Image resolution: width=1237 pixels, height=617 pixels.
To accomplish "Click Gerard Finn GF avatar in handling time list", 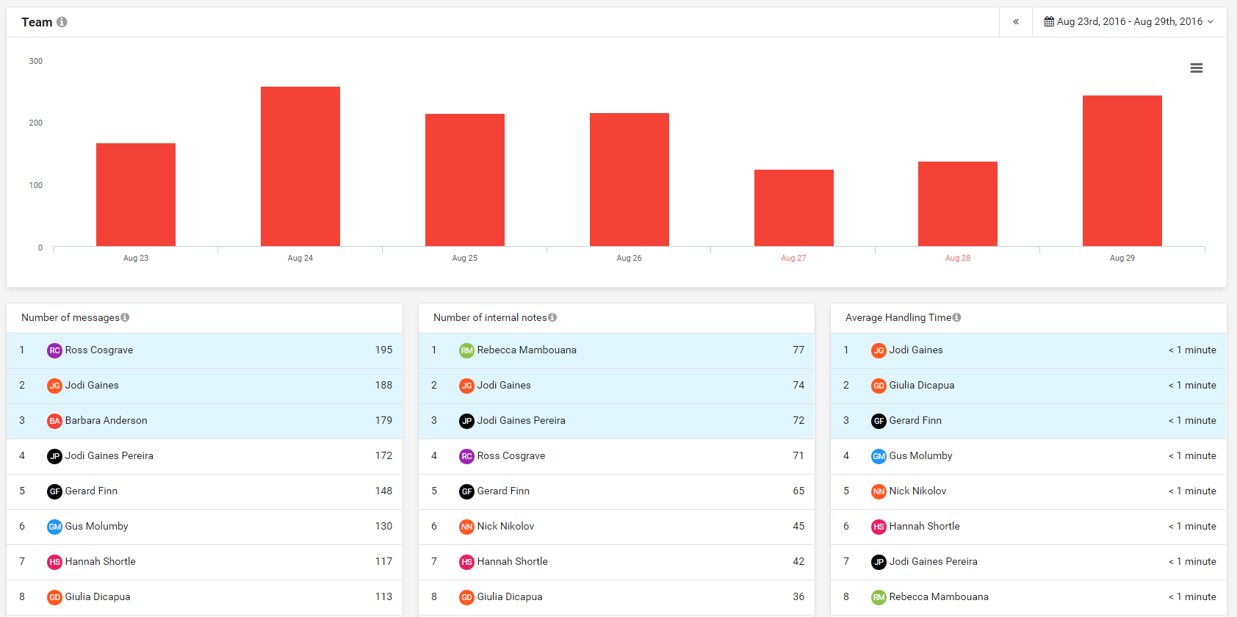I will click(879, 421).
